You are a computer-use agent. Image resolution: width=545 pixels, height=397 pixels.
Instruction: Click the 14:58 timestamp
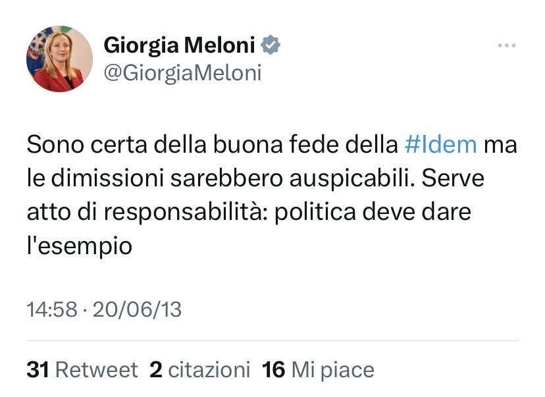52,309
